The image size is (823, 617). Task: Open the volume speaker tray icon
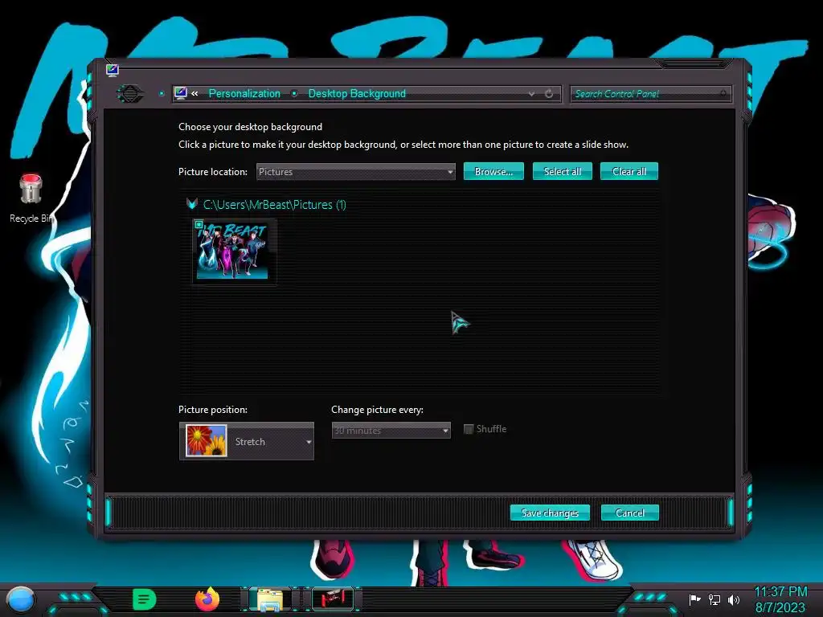click(734, 599)
